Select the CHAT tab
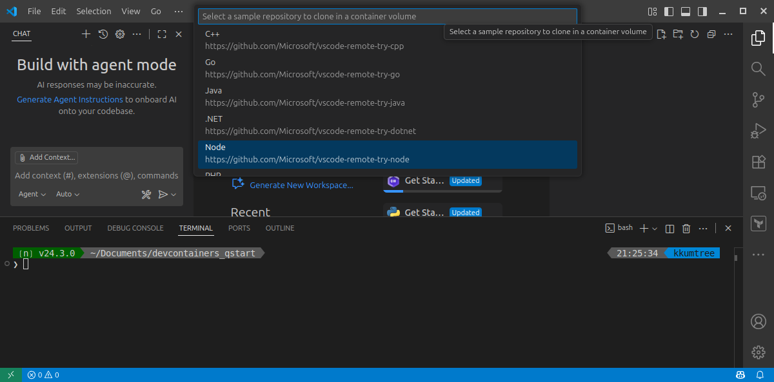Viewport: 774px width, 382px height. pyautogui.click(x=21, y=34)
